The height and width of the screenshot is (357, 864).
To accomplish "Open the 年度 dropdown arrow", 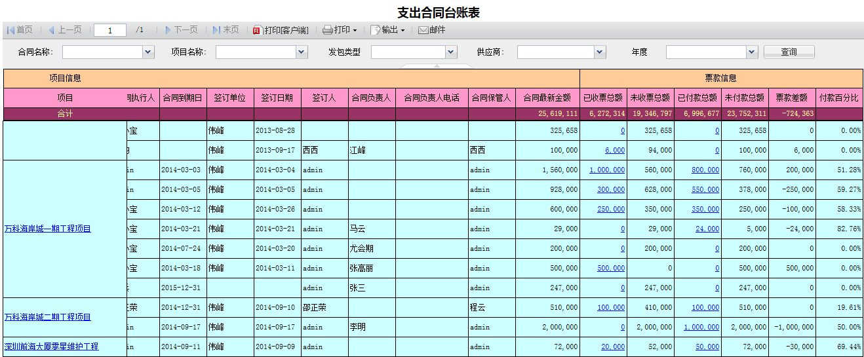I will [751, 52].
